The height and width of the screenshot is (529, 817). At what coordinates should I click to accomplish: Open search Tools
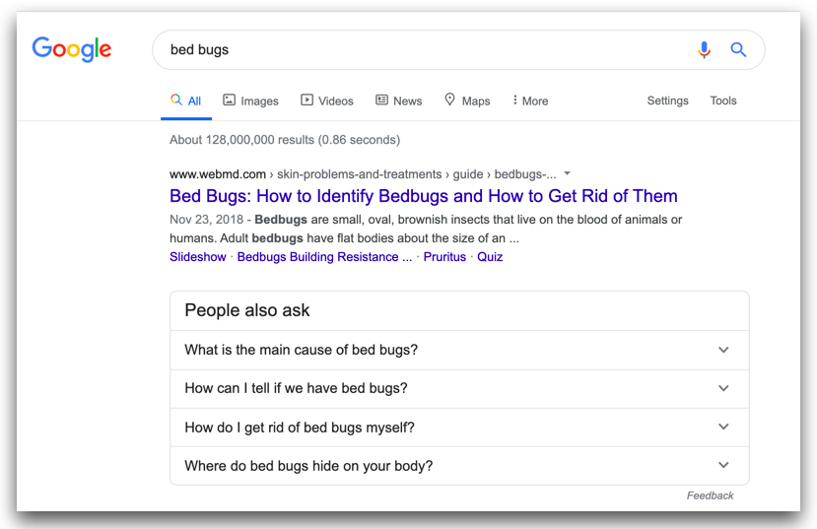point(723,100)
